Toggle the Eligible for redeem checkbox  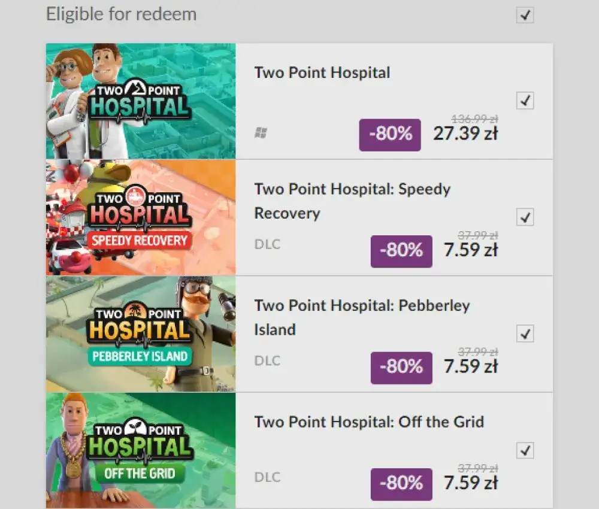[x=525, y=16]
